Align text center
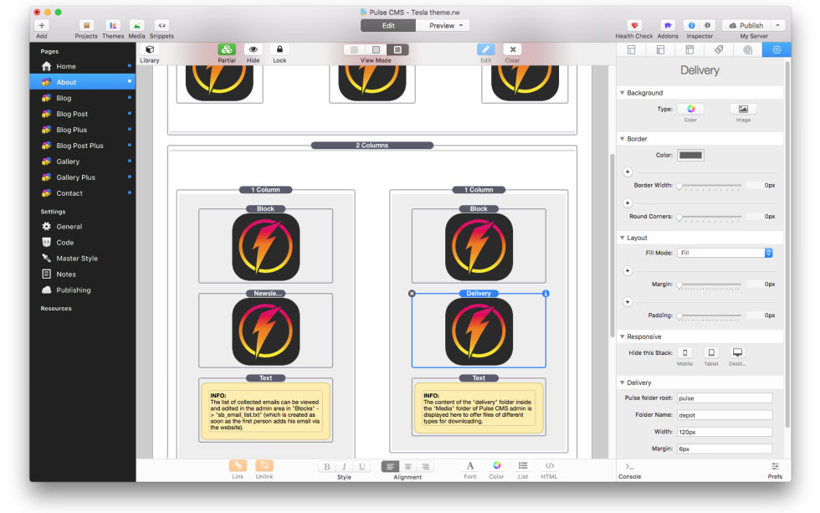Image resolution: width=820 pixels, height=513 pixels. click(408, 466)
